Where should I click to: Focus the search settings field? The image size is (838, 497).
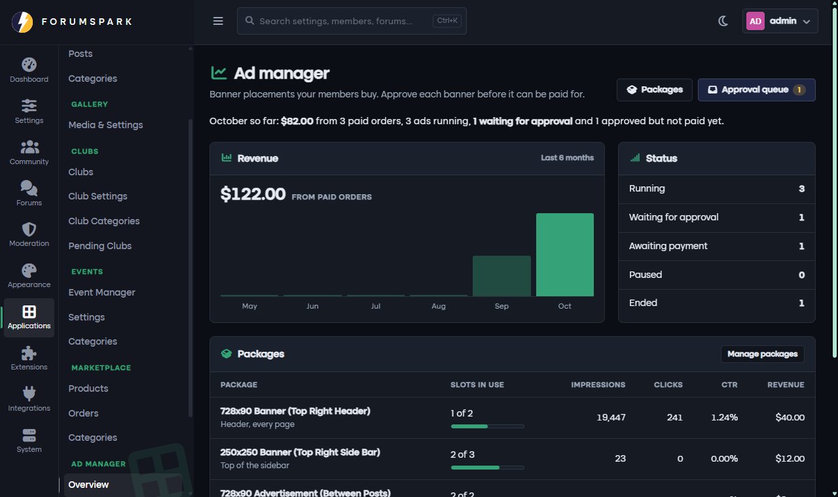[x=352, y=21]
